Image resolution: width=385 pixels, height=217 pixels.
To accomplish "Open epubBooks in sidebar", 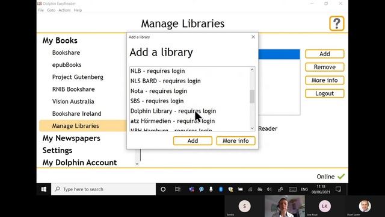I will (67, 65).
